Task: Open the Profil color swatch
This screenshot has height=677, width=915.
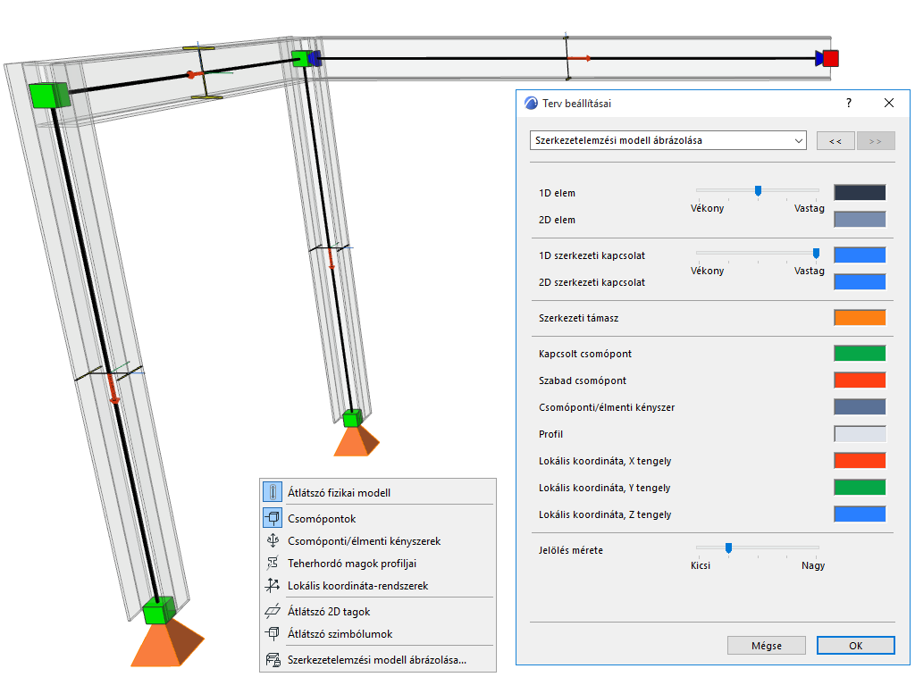Action: tap(860, 433)
